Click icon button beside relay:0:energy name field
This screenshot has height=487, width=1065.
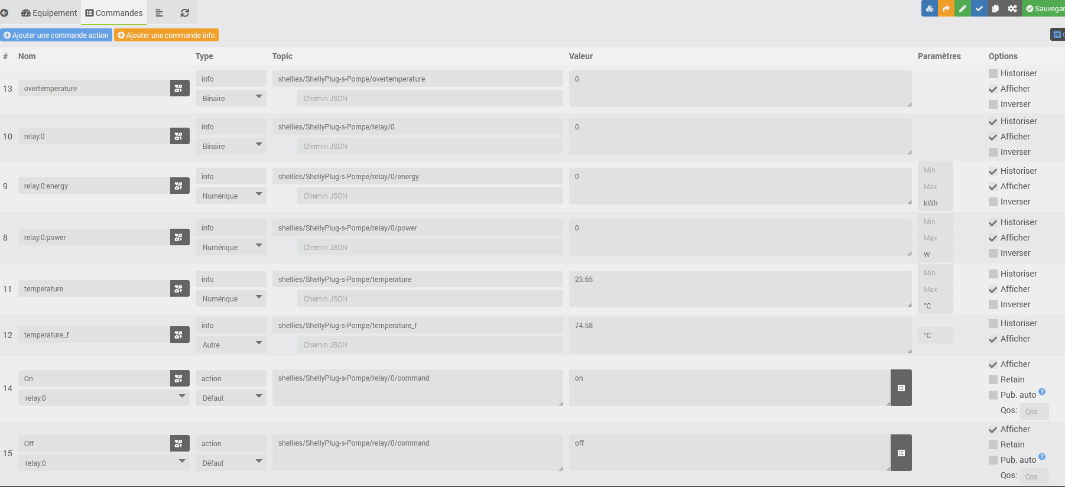pos(180,186)
